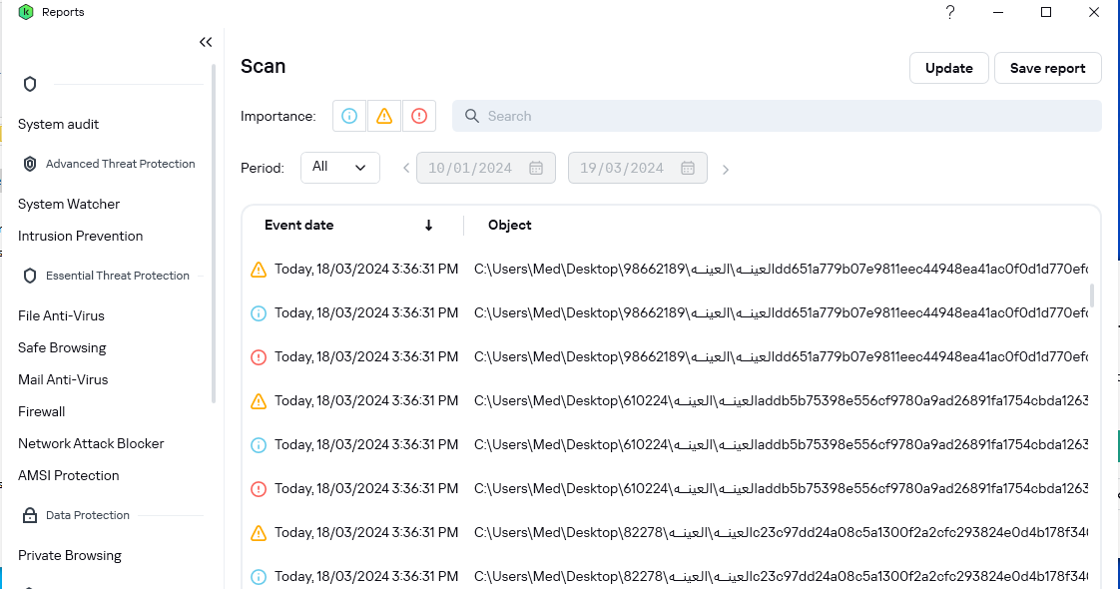Click Data Protection section label

point(87,515)
